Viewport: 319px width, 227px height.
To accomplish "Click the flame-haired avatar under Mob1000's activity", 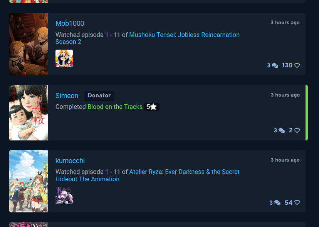I will click(x=64, y=58).
